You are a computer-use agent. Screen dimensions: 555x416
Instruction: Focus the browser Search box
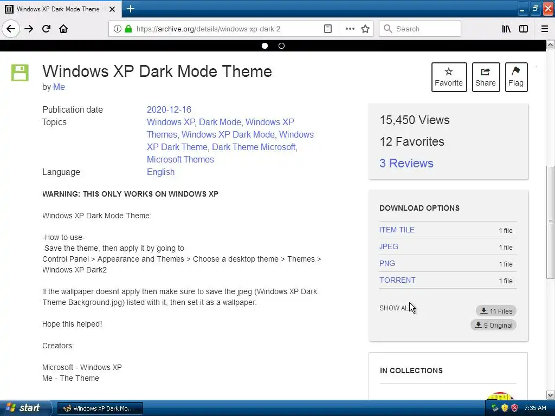pos(420,29)
